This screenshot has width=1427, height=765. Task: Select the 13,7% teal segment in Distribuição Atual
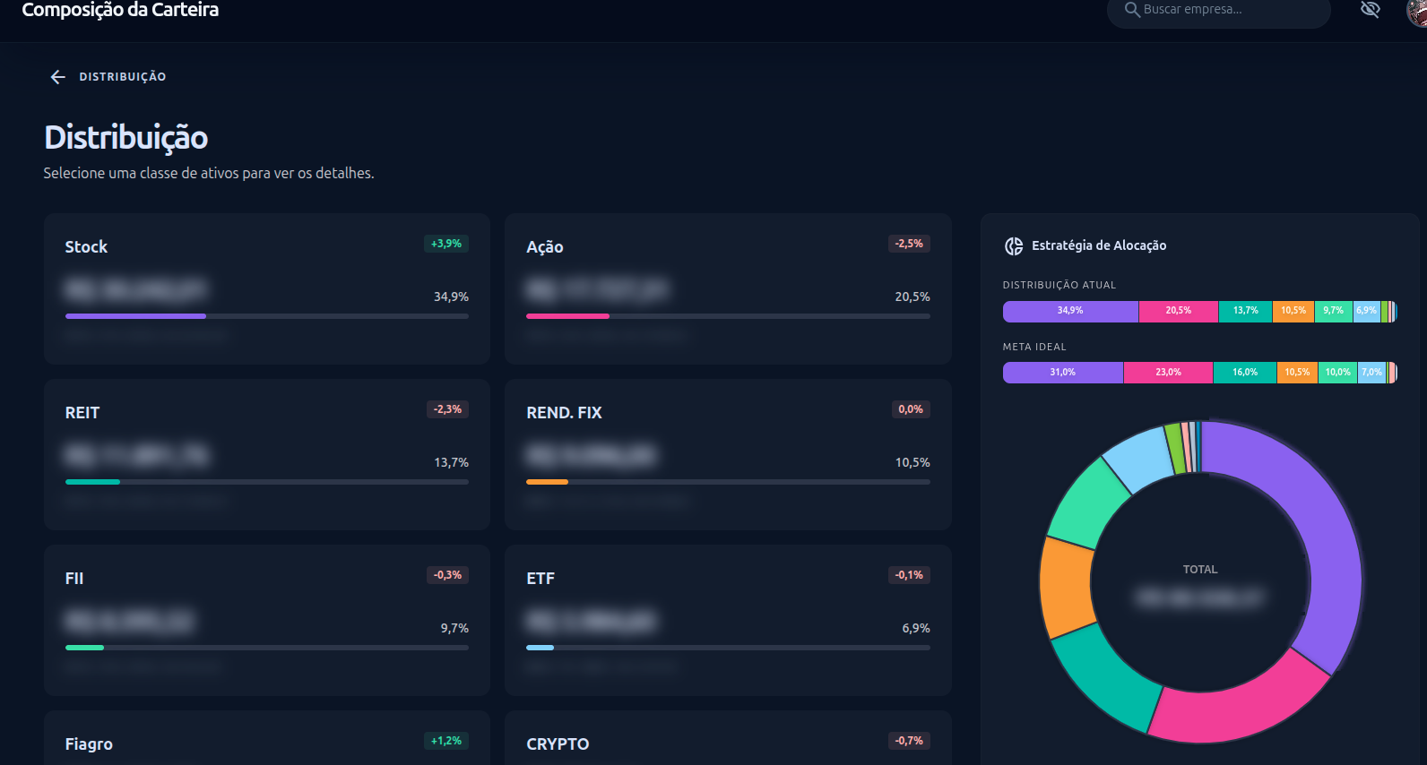(x=1245, y=311)
